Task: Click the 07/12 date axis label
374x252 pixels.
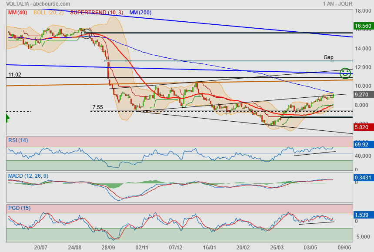Action: 176,248
